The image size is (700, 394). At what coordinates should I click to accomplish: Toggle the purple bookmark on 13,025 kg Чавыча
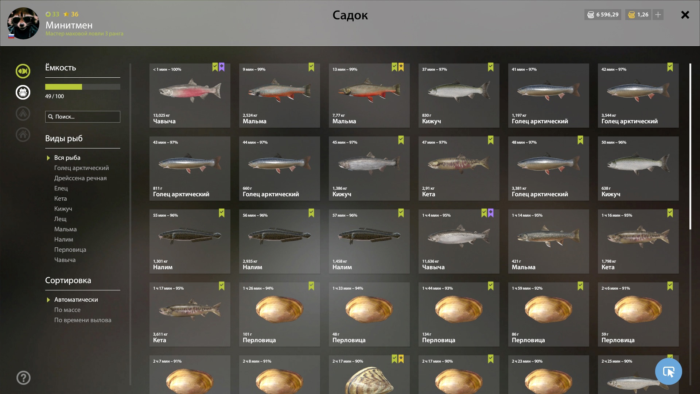tap(222, 67)
